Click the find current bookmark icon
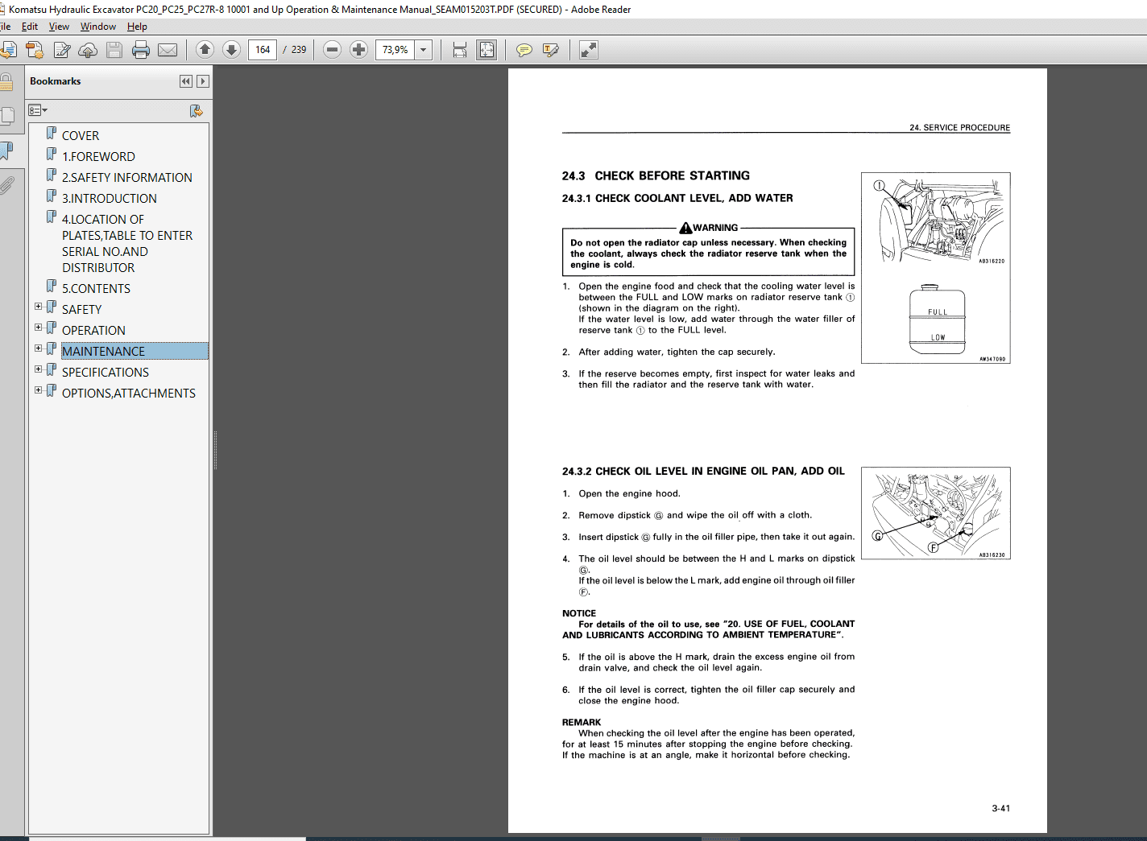 pyautogui.click(x=196, y=110)
